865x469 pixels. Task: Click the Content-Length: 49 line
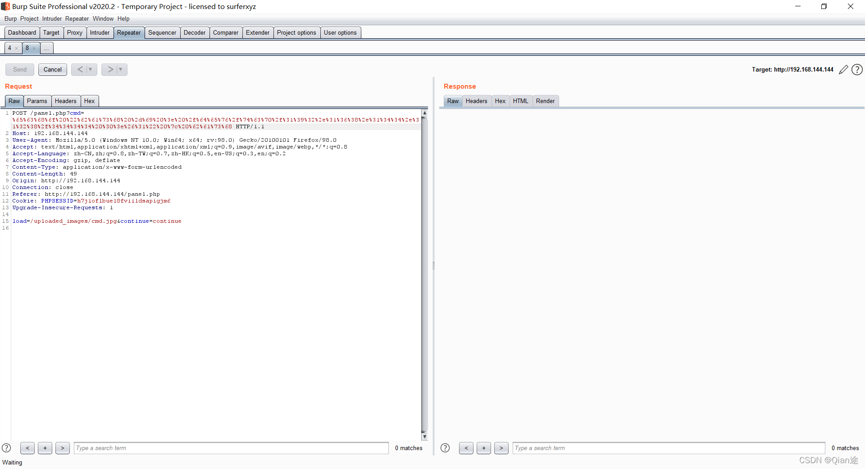point(45,174)
